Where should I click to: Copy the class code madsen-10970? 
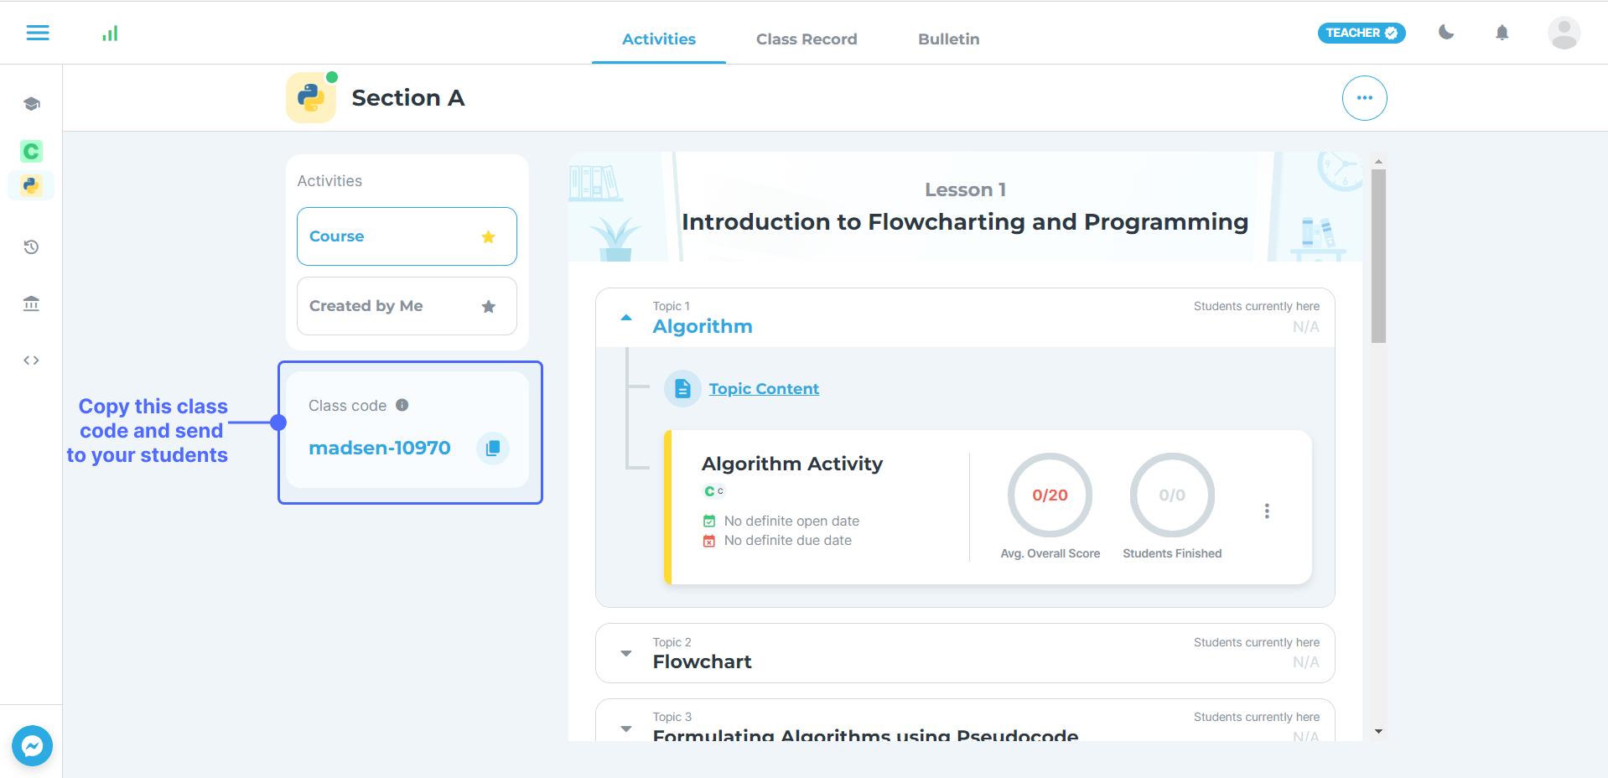[493, 448]
